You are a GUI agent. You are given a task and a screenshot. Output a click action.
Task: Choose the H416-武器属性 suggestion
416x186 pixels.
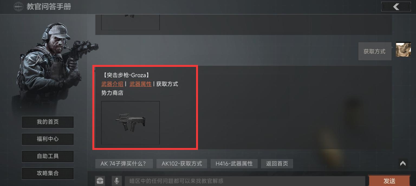point(234,164)
